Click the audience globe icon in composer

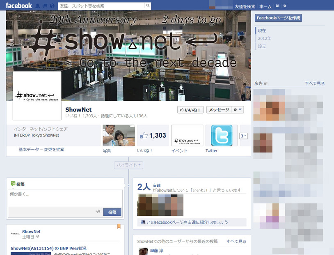coord(98,211)
